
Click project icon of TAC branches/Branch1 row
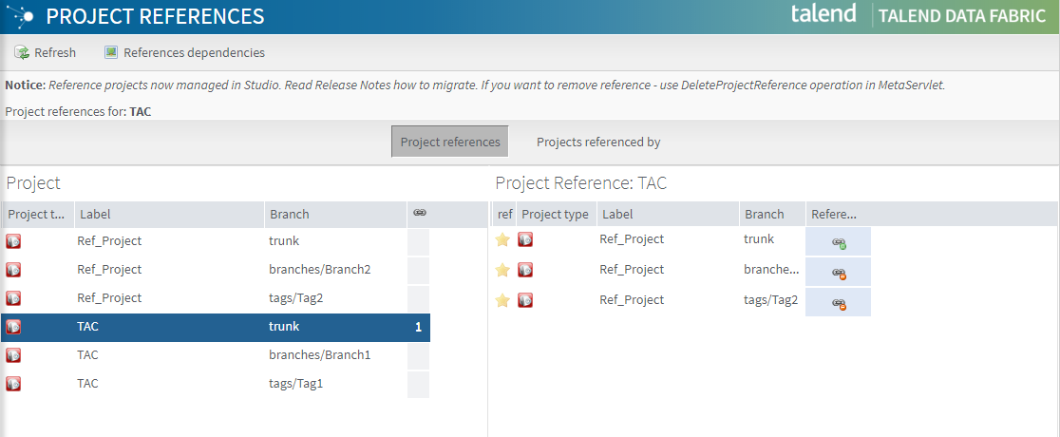click(x=13, y=355)
